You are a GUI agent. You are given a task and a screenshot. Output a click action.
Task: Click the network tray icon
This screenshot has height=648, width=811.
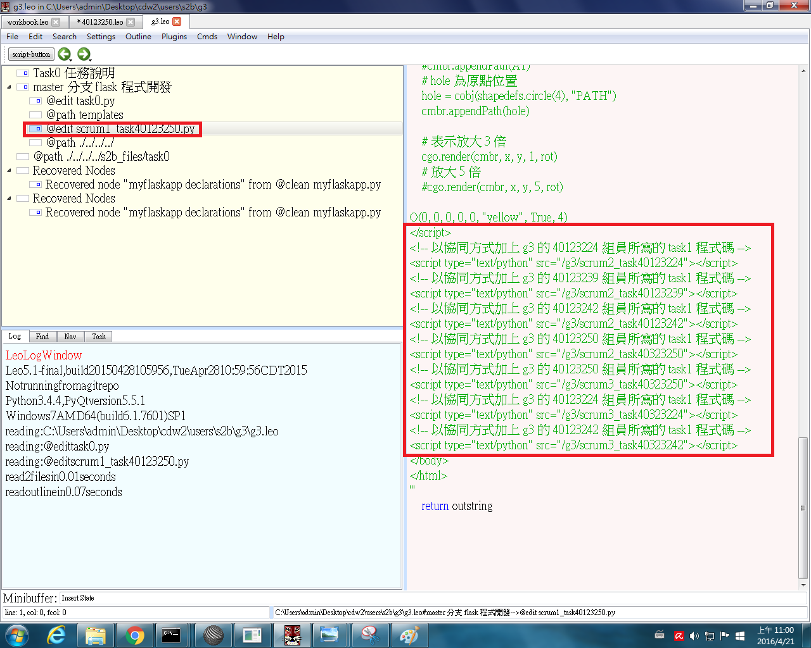[709, 636]
